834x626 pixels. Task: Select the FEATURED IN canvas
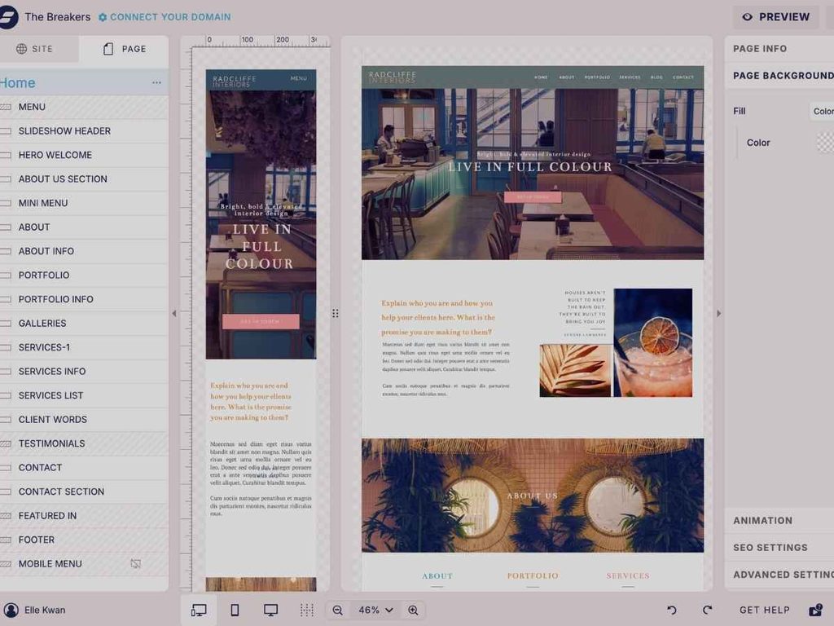click(84, 516)
